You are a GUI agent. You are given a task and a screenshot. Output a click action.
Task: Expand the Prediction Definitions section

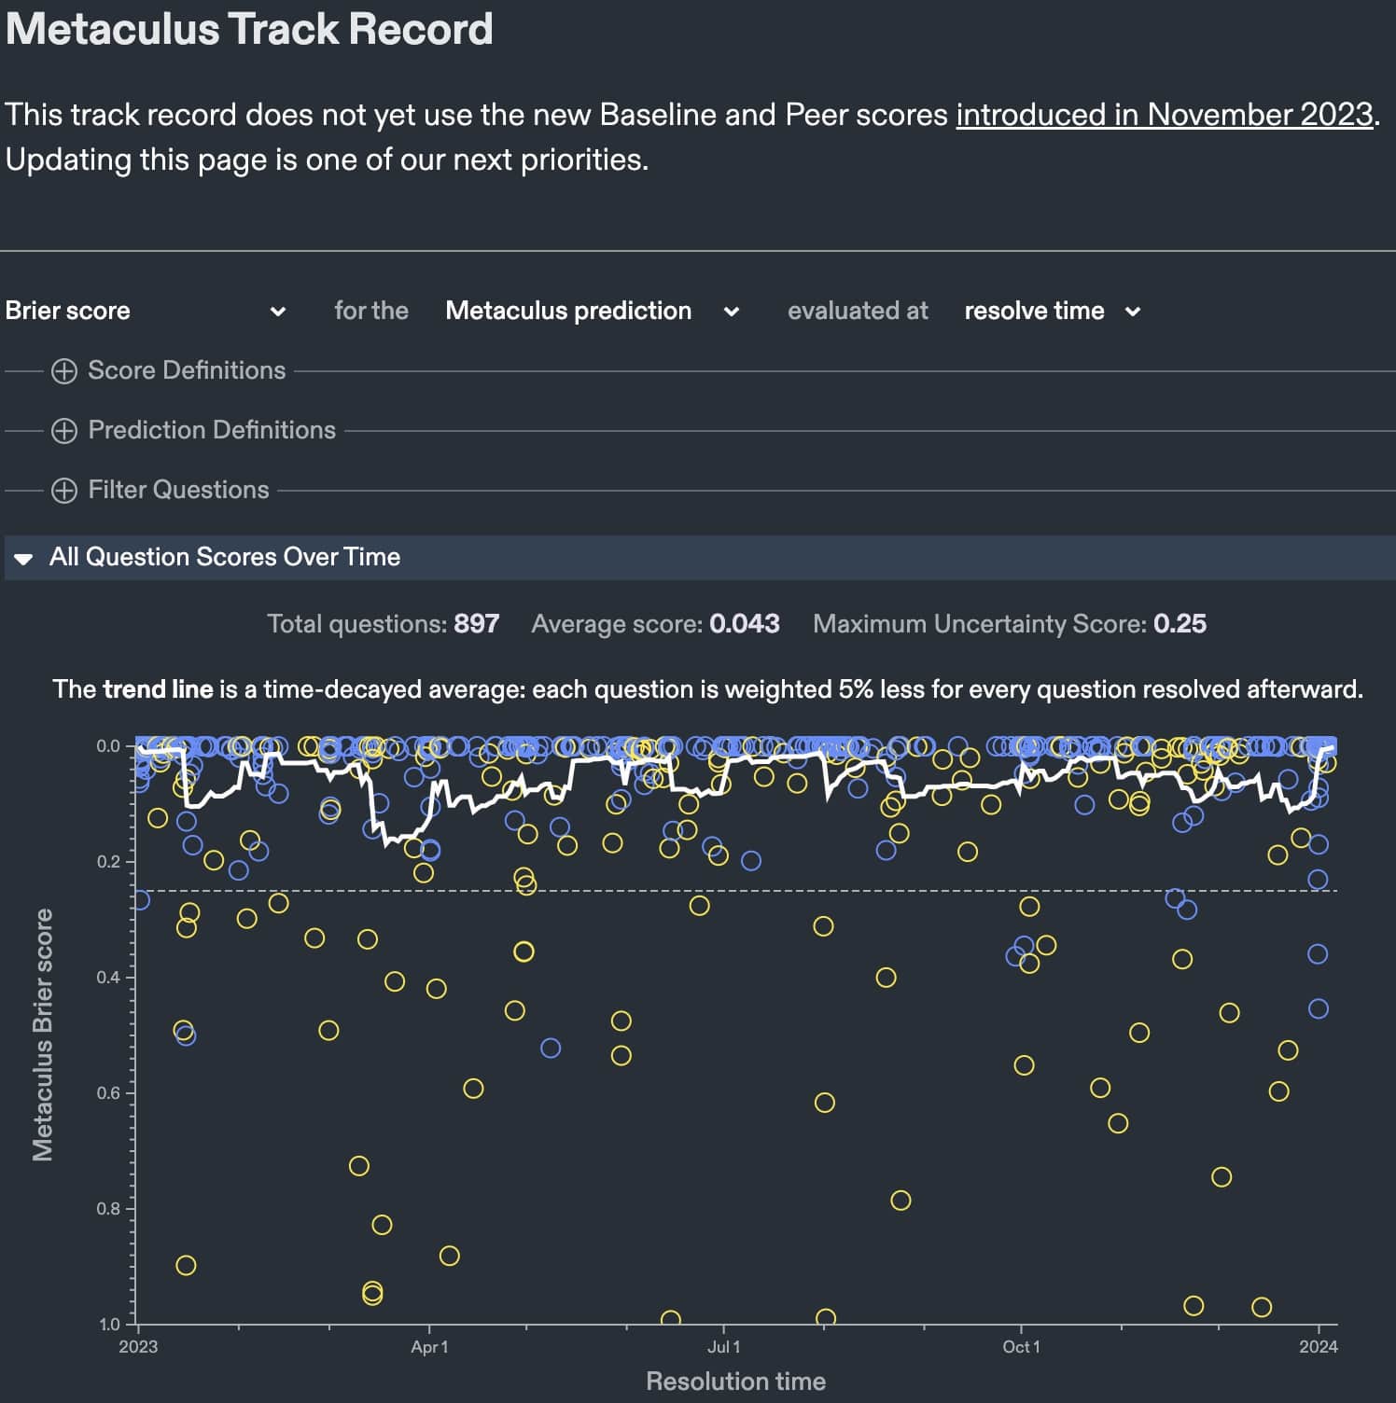point(211,430)
